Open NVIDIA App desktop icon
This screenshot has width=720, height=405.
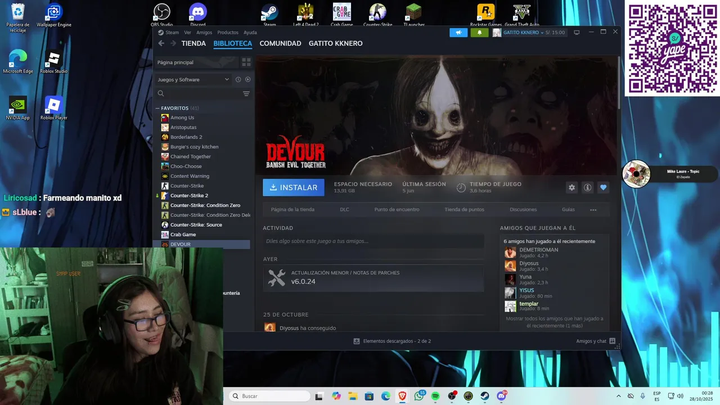click(x=18, y=109)
